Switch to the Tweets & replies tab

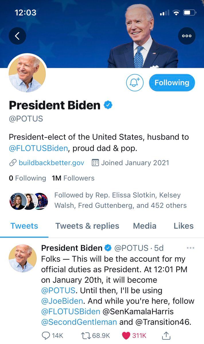87,226
